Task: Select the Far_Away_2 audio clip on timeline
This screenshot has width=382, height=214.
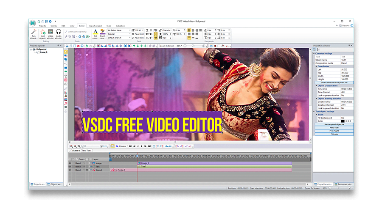Action: [201, 170]
